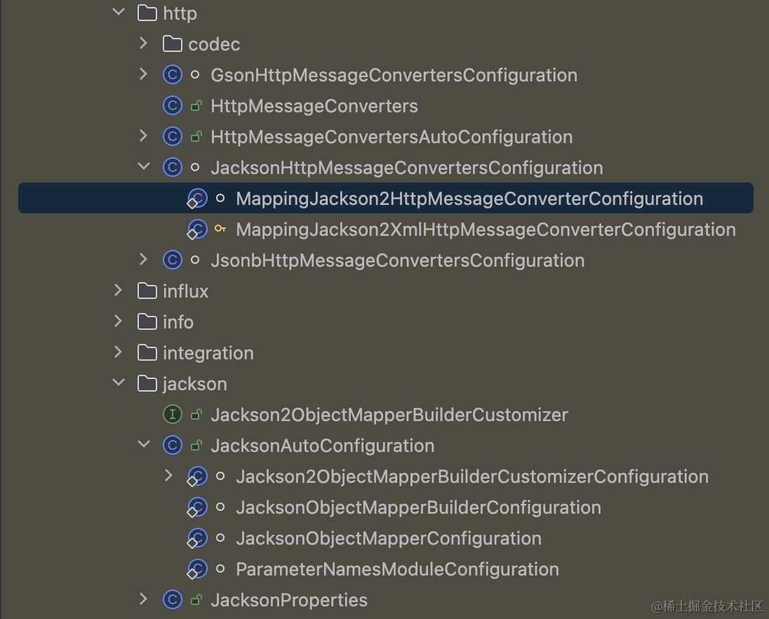Expand GsonHttpMessageConvertersConfiguration
This screenshot has height=619, width=769.
144,74
